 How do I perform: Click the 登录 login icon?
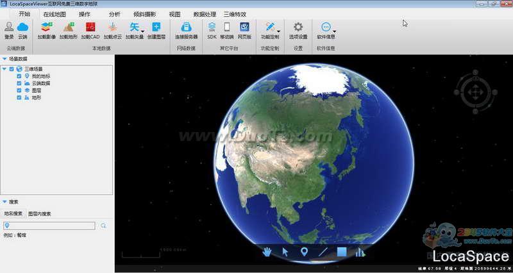pos(9,27)
